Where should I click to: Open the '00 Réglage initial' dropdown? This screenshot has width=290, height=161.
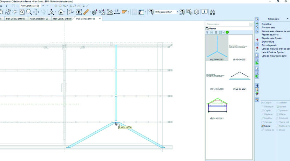[177, 12]
